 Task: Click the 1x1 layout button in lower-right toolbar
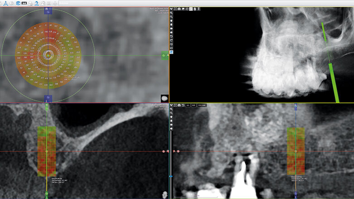tap(188, 105)
